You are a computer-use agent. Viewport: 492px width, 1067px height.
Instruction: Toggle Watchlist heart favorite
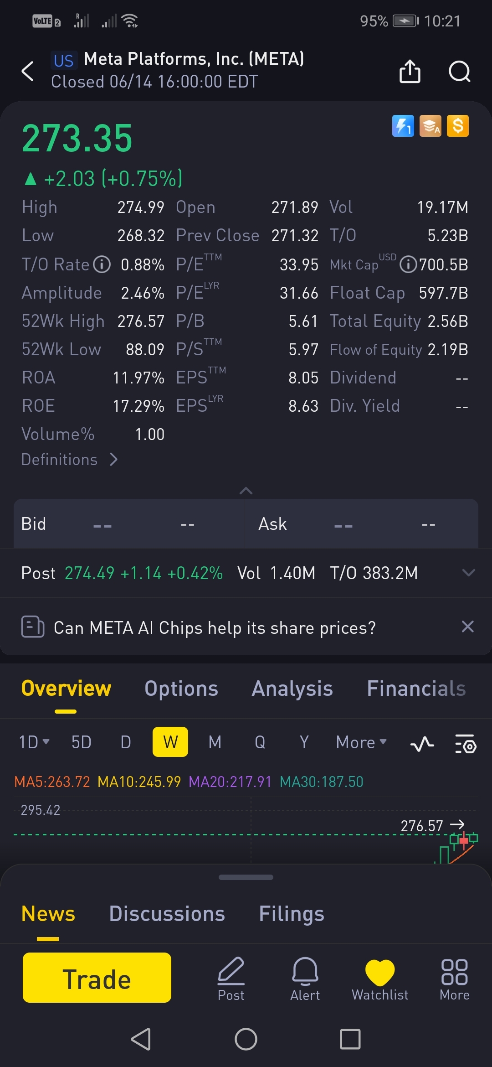pyautogui.click(x=380, y=978)
